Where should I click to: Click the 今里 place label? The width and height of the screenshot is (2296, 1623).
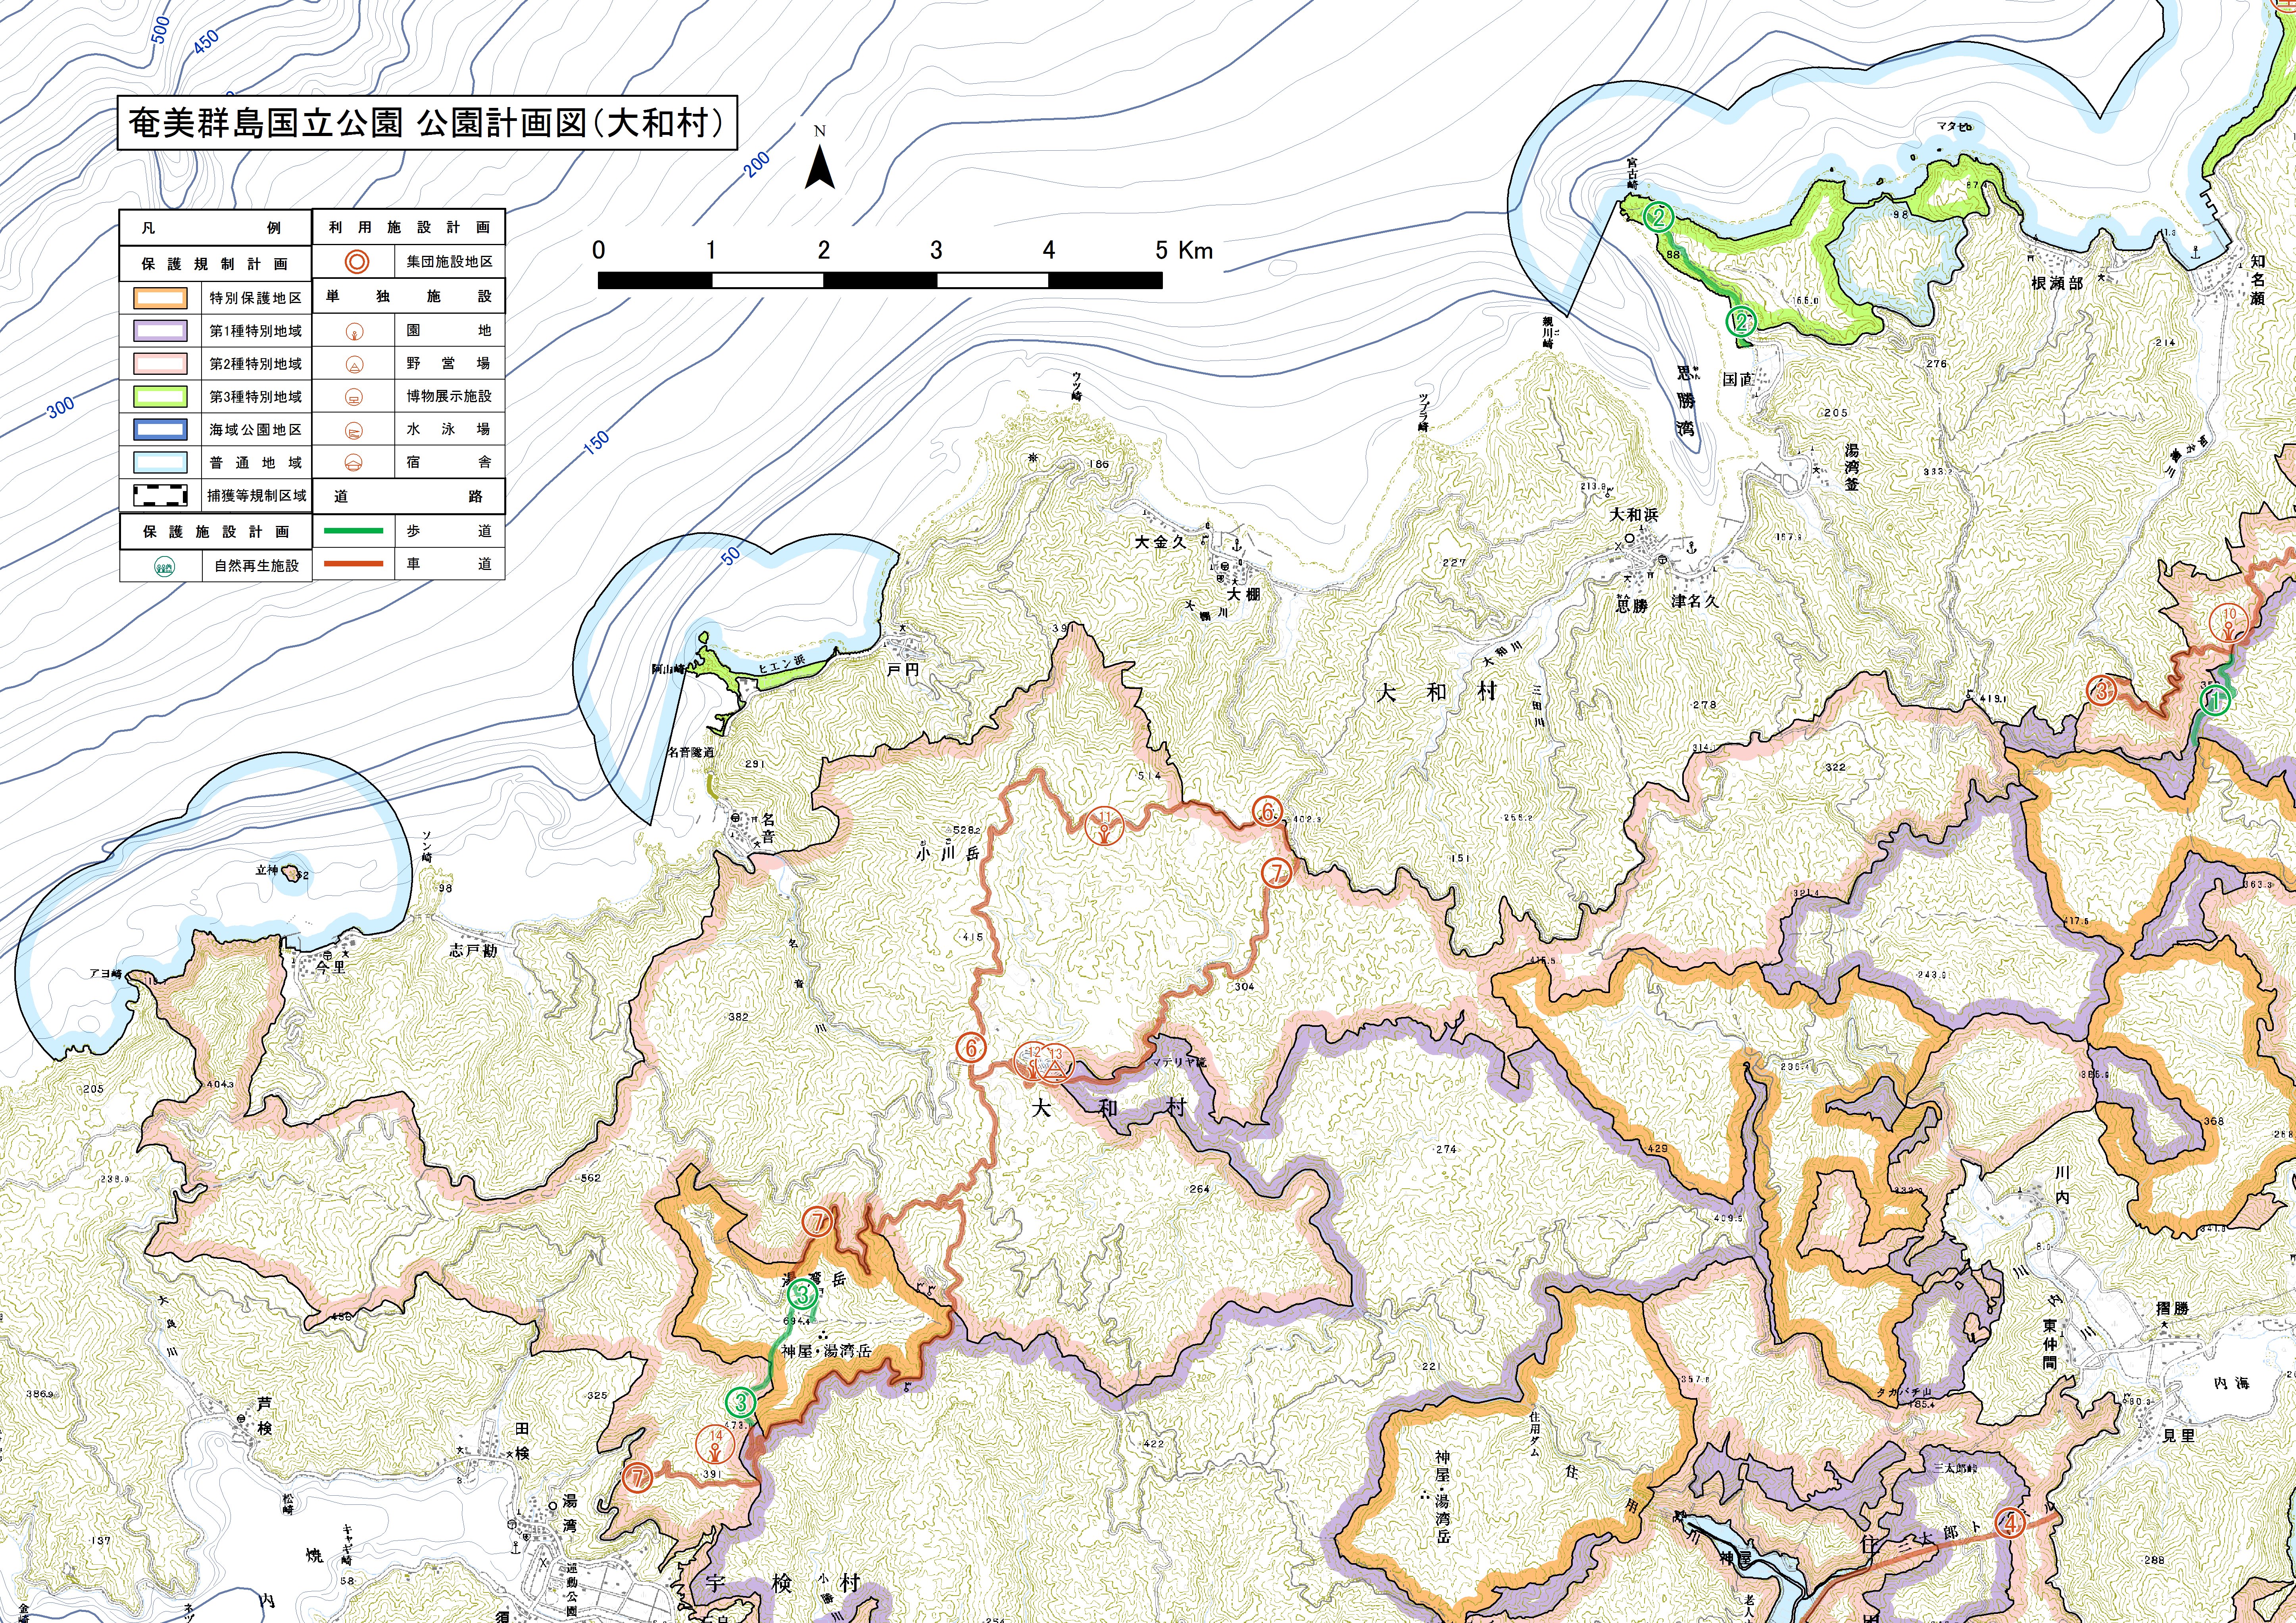(x=330, y=967)
